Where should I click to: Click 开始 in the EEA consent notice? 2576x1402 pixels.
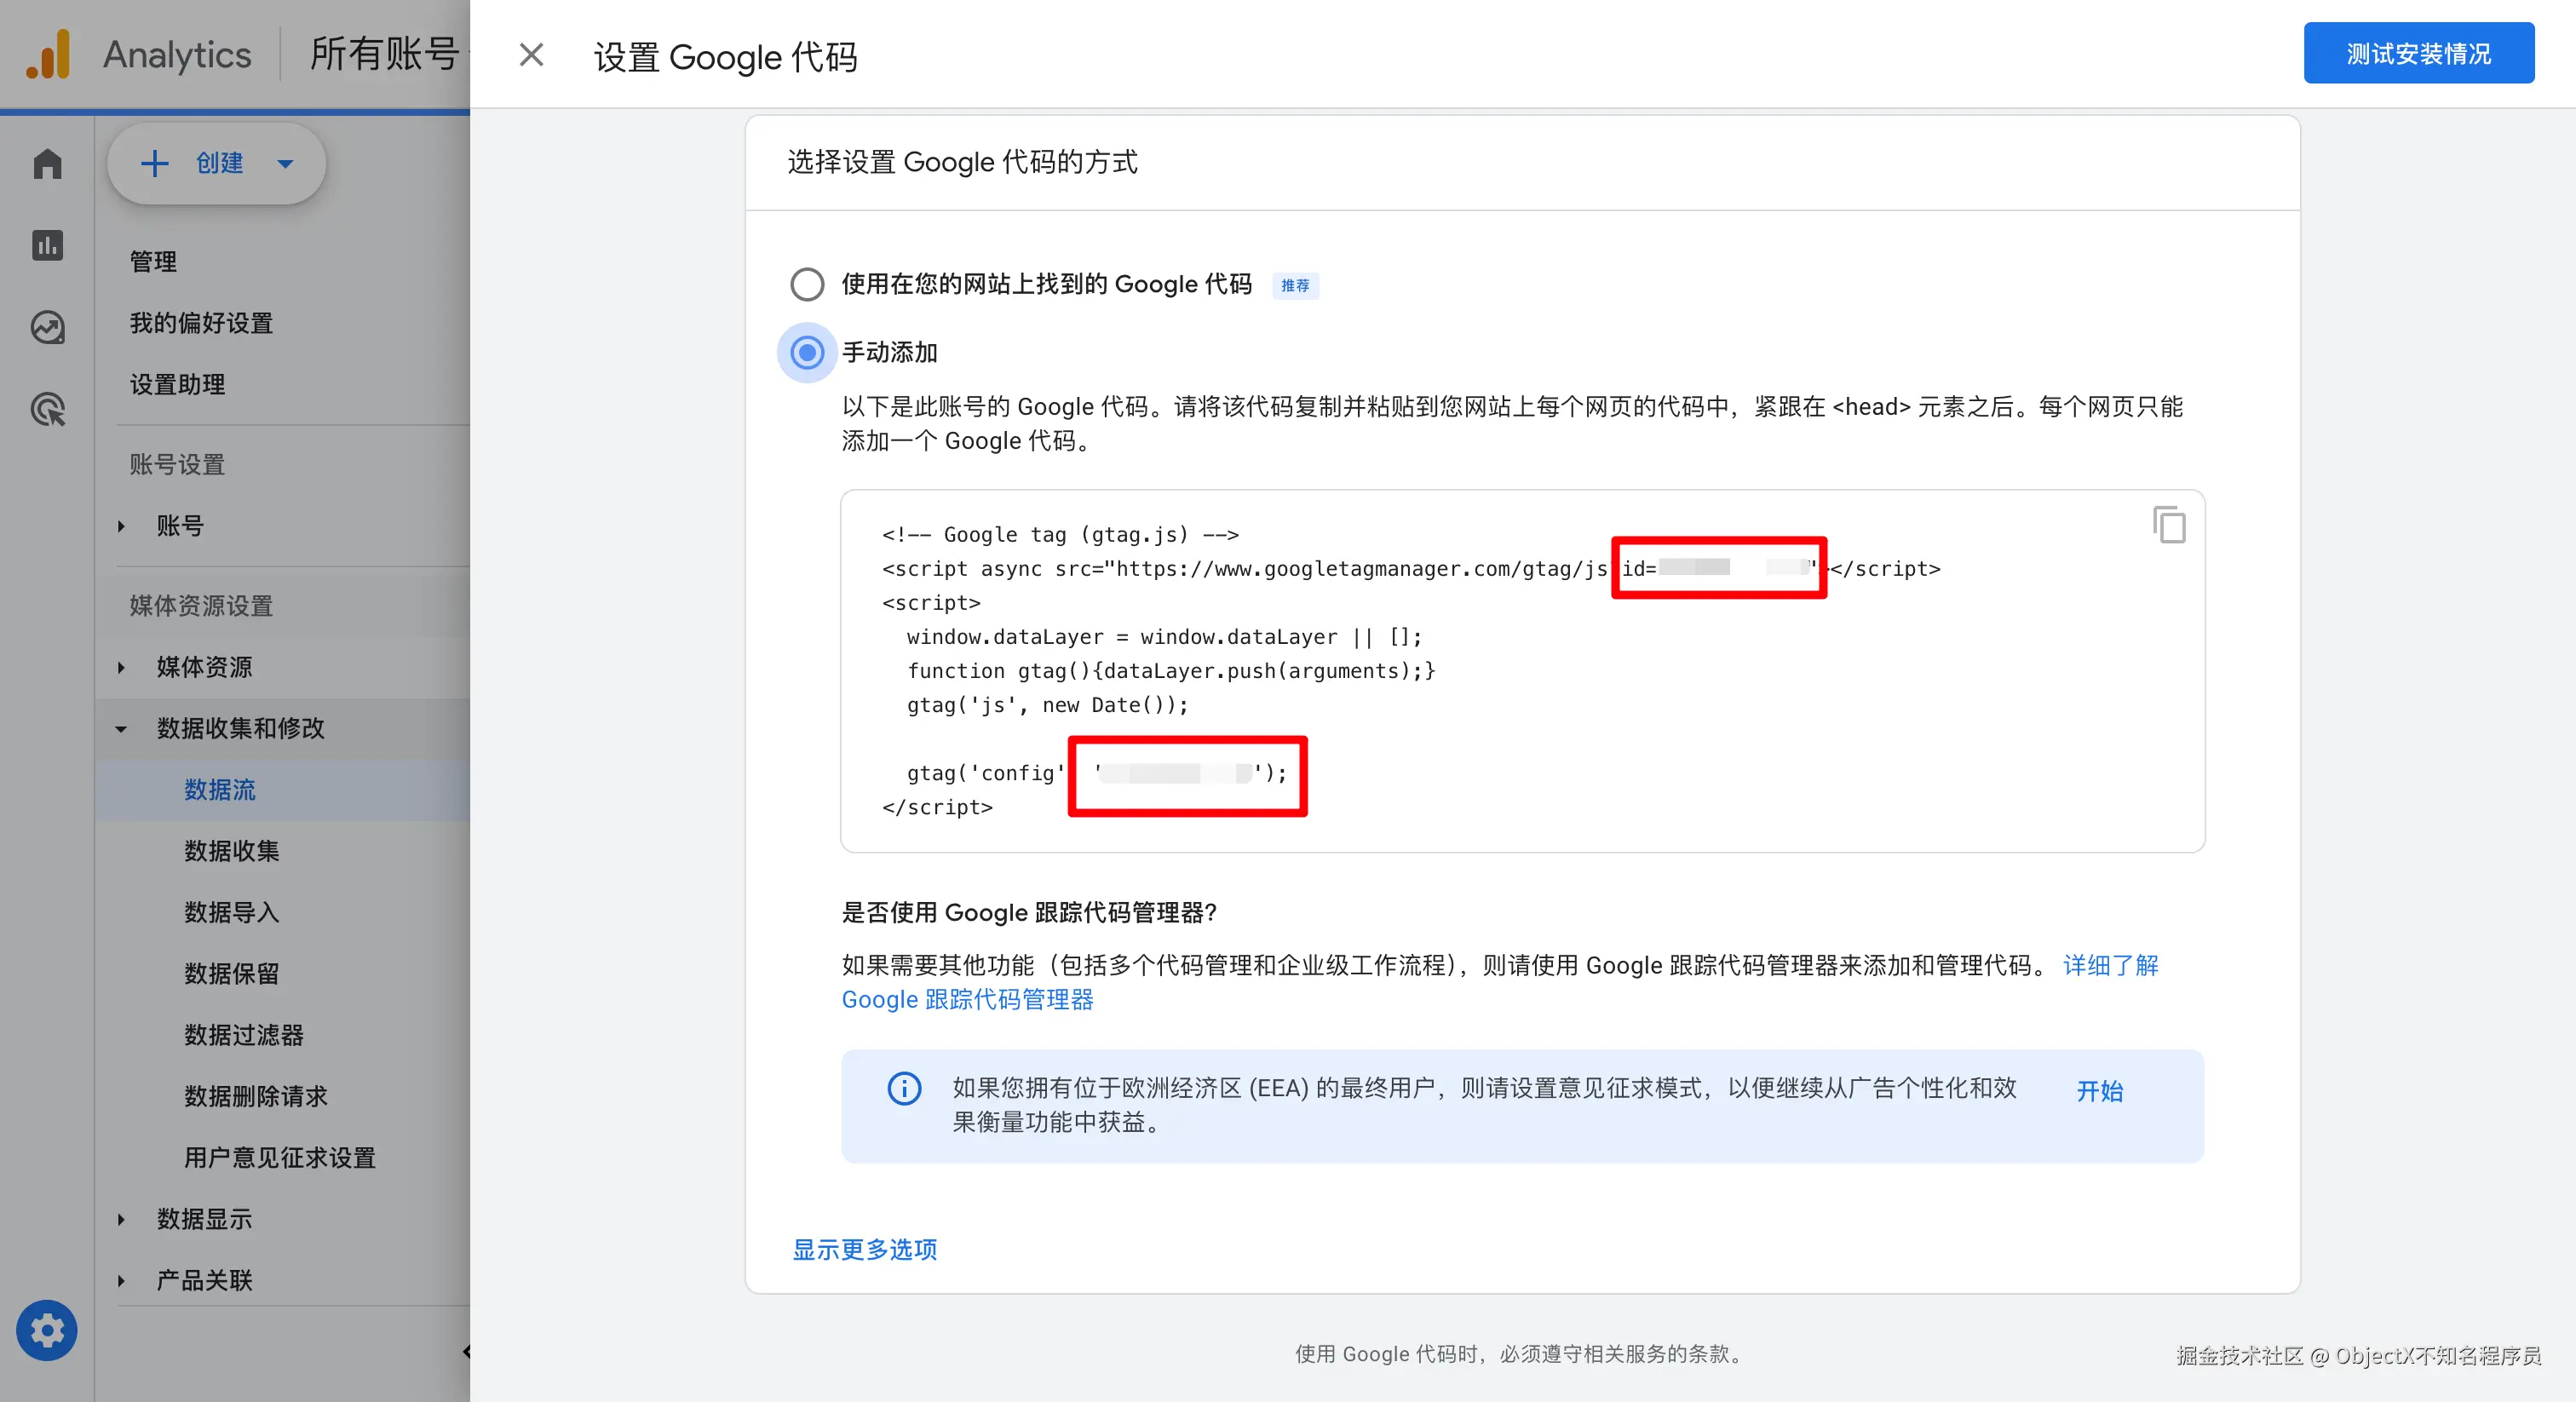[x=2099, y=1090]
